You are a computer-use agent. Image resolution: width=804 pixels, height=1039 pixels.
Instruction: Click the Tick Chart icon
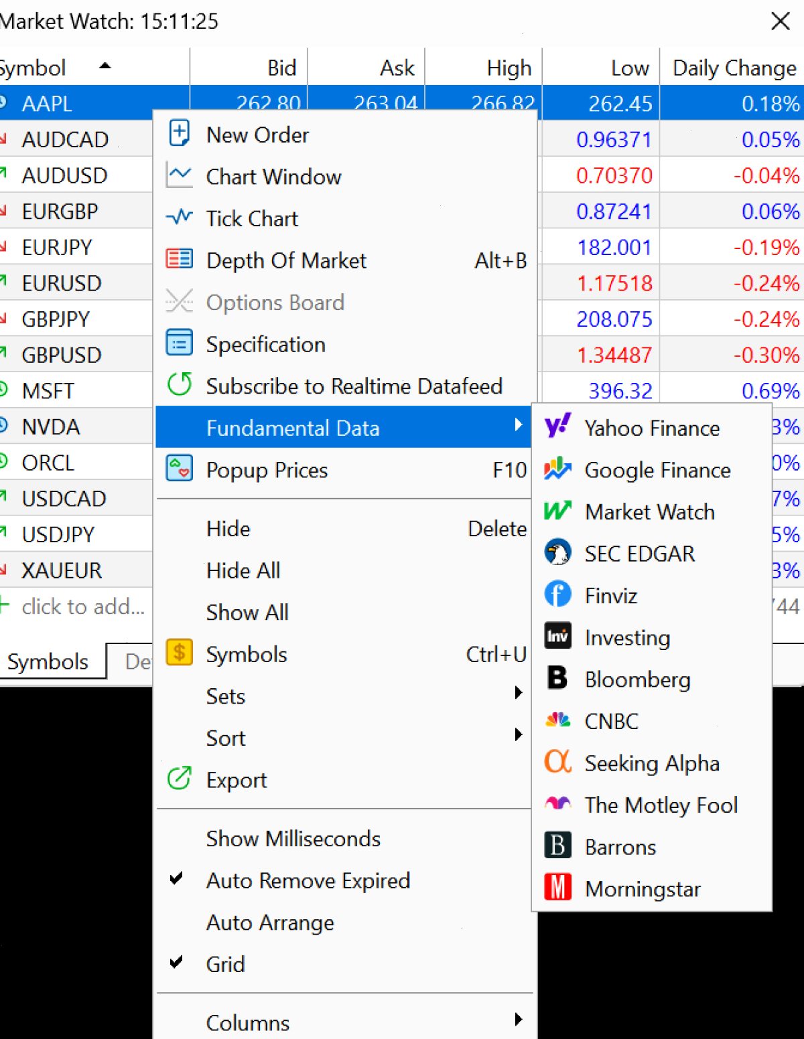pyautogui.click(x=179, y=218)
